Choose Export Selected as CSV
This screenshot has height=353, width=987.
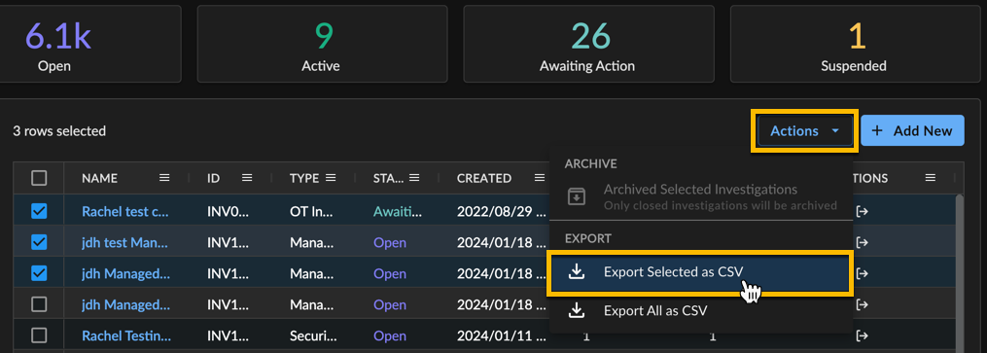tap(701, 272)
